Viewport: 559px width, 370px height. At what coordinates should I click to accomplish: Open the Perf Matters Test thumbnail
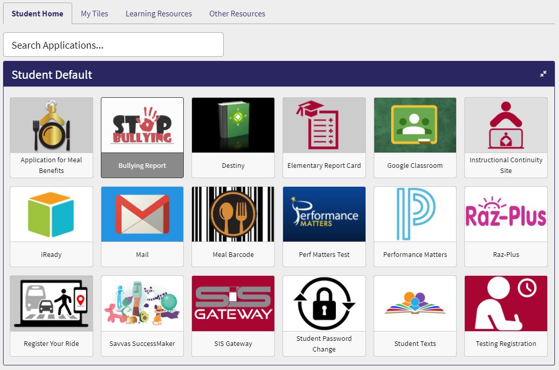coord(324,214)
